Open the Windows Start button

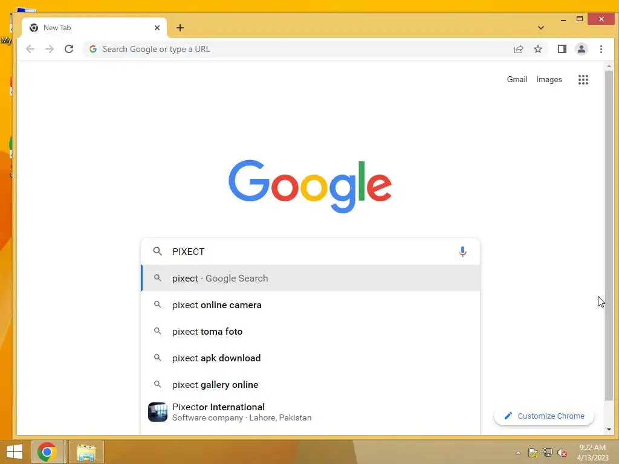[15, 452]
